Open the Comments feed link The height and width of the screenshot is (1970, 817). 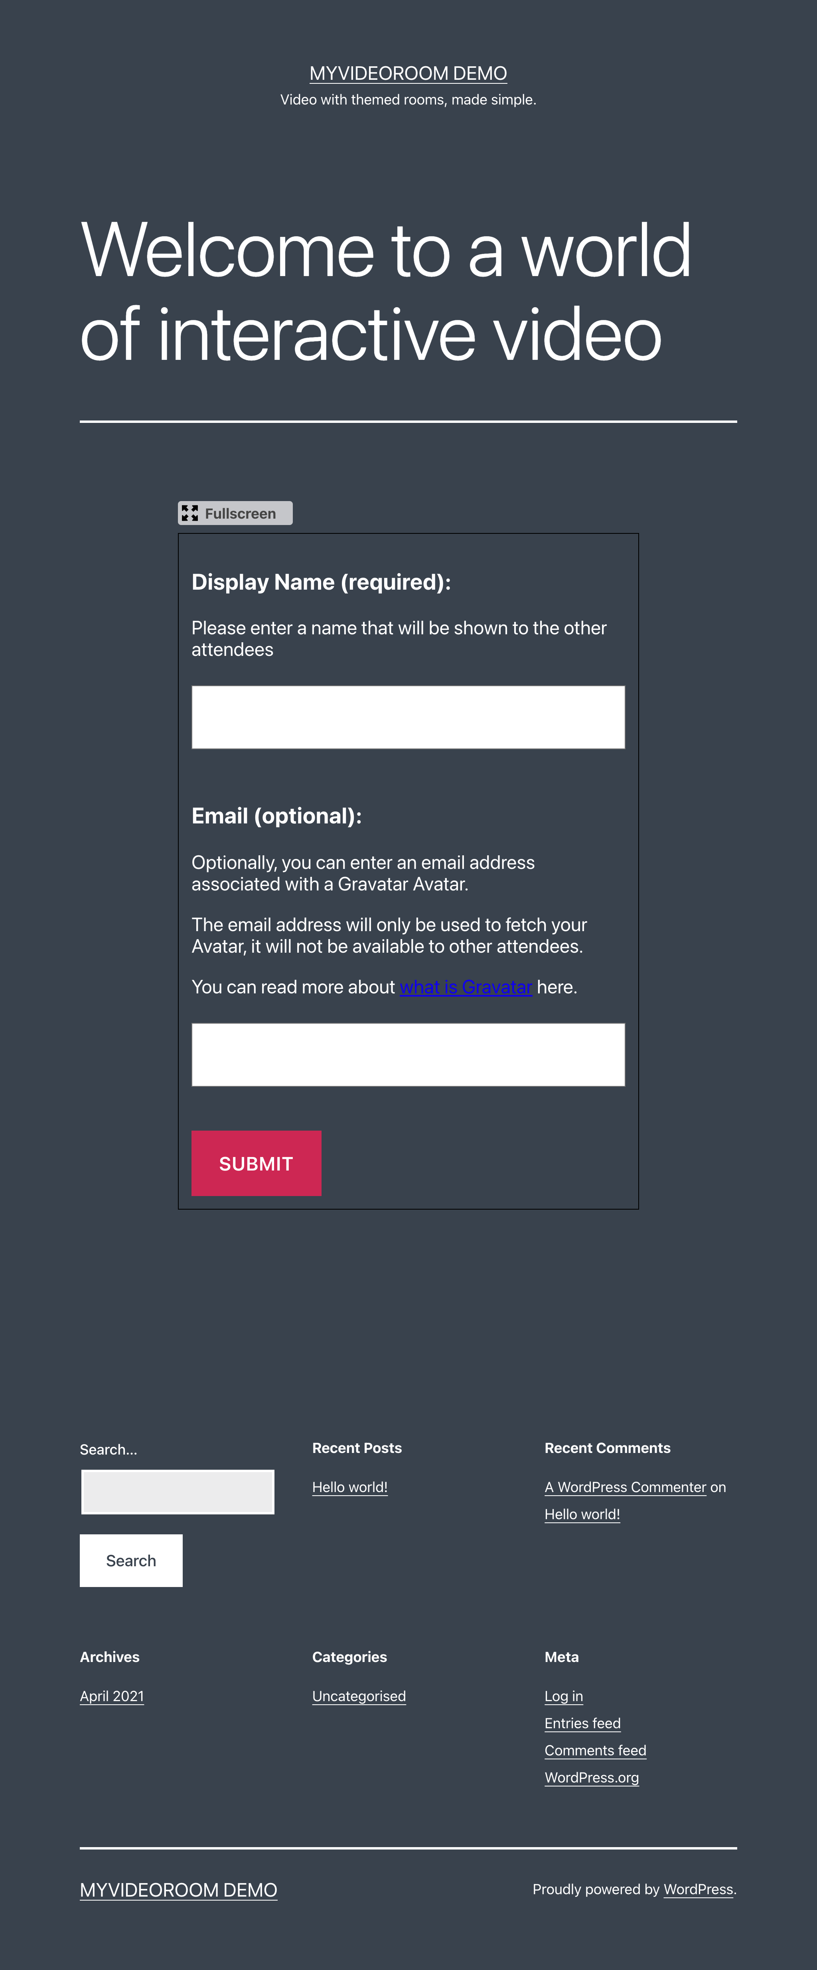(x=595, y=1750)
